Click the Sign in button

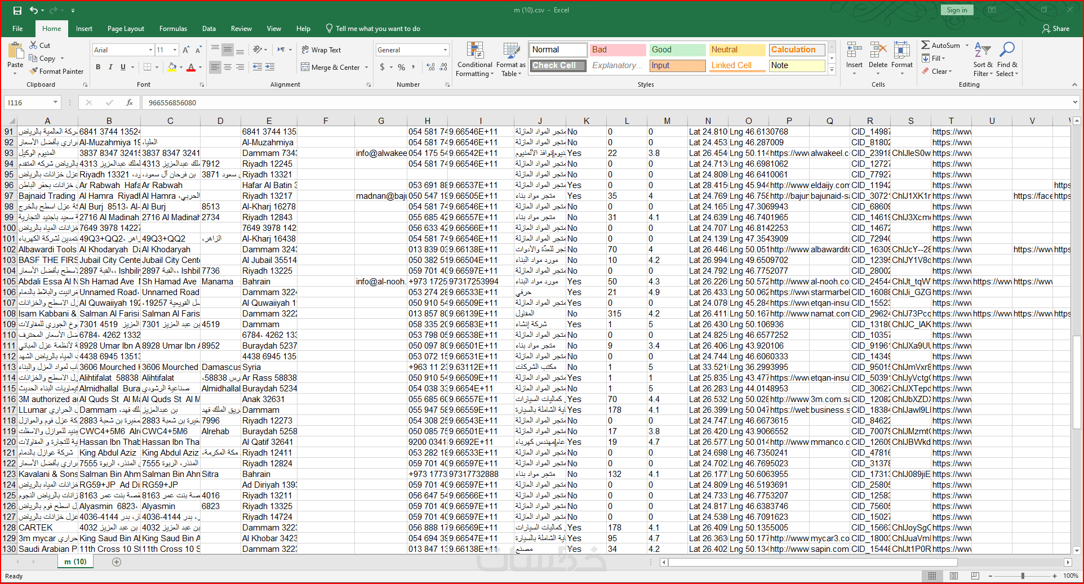[957, 10]
